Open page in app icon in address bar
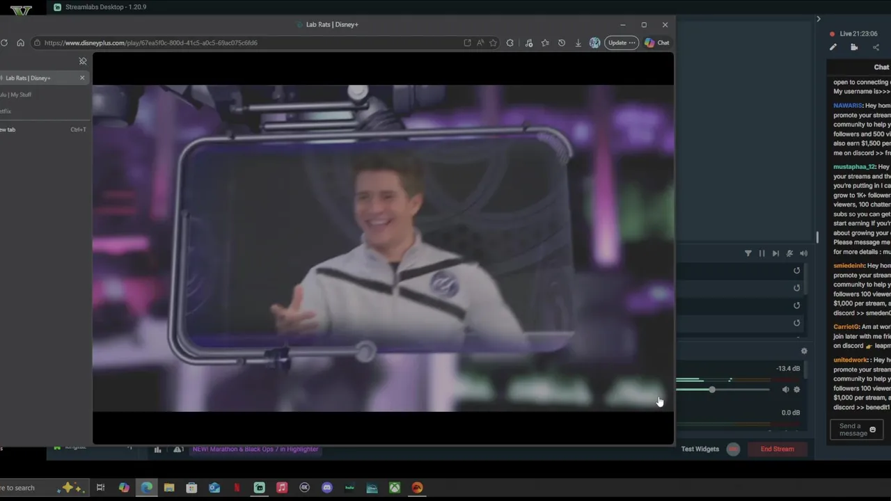Screen dimensions: 891x501 pyautogui.click(x=467, y=42)
